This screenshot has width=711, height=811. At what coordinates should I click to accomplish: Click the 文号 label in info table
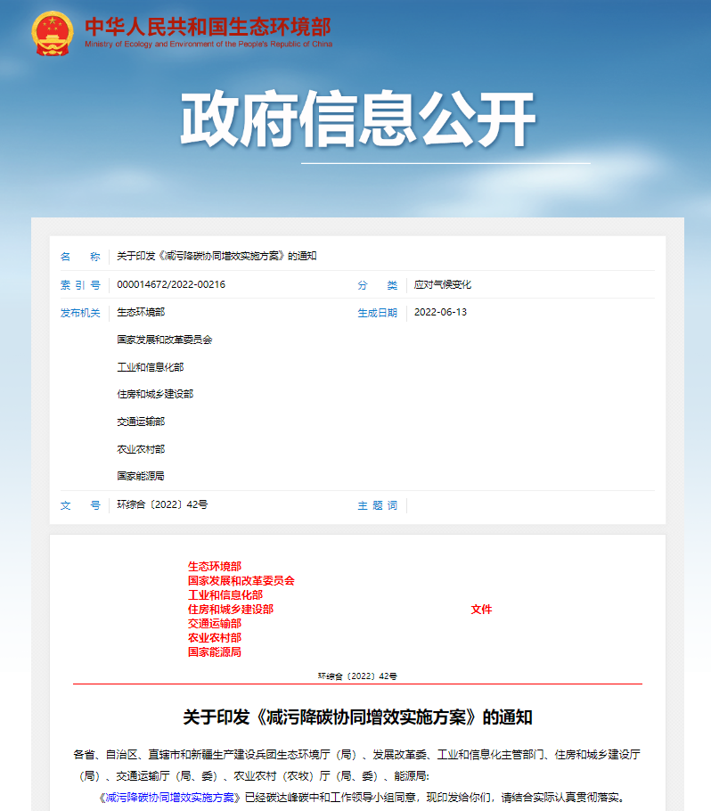[x=80, y=505]
